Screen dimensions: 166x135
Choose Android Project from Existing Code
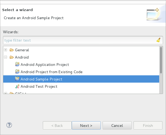tap(51, 72)
